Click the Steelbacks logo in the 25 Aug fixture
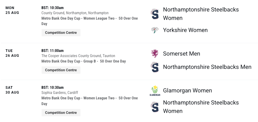Viewport: 258px width, 122px height. click(x=155, y=14)
